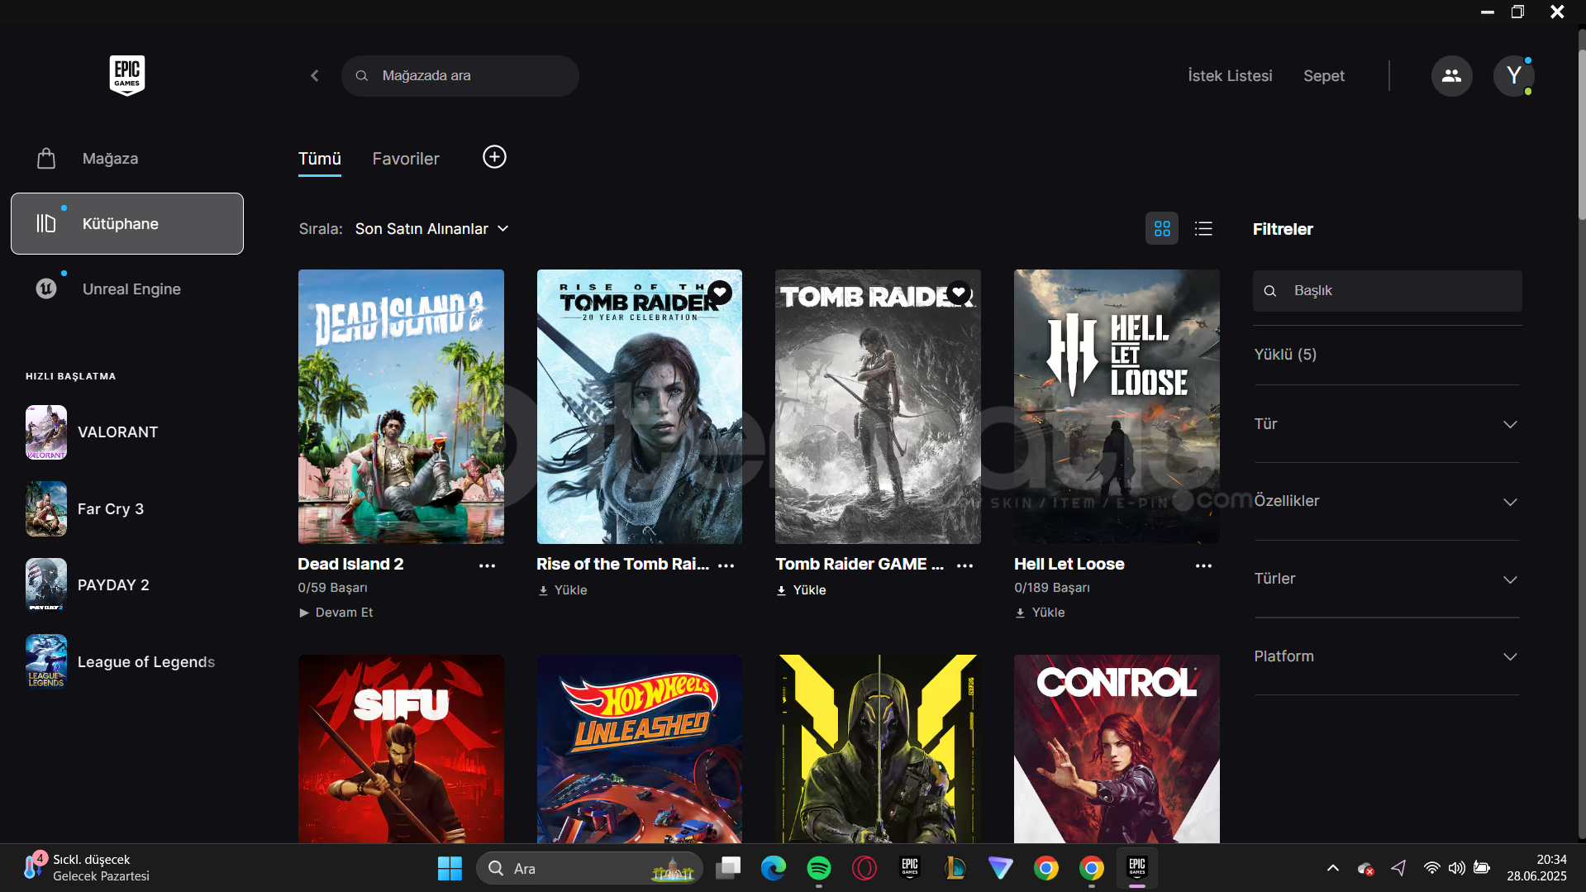Go back with the left arrow
The image size is (1586, 892).
(315, 76)
